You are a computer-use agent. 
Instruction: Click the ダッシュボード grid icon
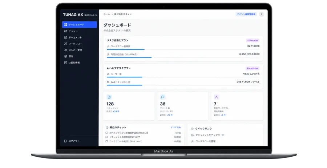click(66, 25)
